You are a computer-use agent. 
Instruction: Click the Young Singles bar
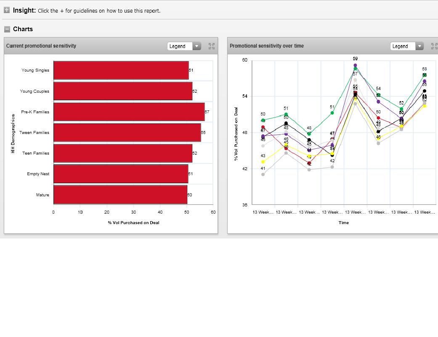pyautogui.click(x=121, y=70)
